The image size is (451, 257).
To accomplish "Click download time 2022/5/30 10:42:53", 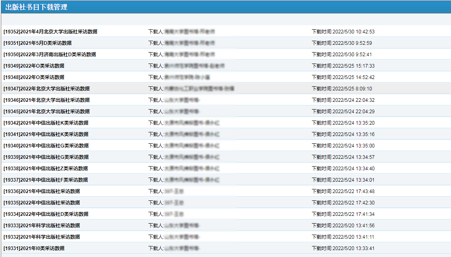I will 343,32.
